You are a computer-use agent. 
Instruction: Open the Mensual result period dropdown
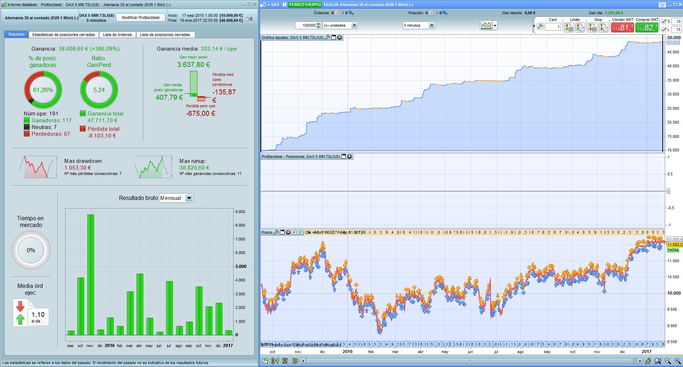pyautogui.click(x=176, y=198)
